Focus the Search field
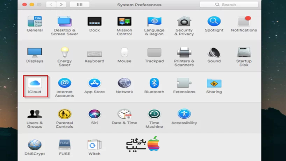This screenshot has width=286, height=161. click(x=229, y=5)
